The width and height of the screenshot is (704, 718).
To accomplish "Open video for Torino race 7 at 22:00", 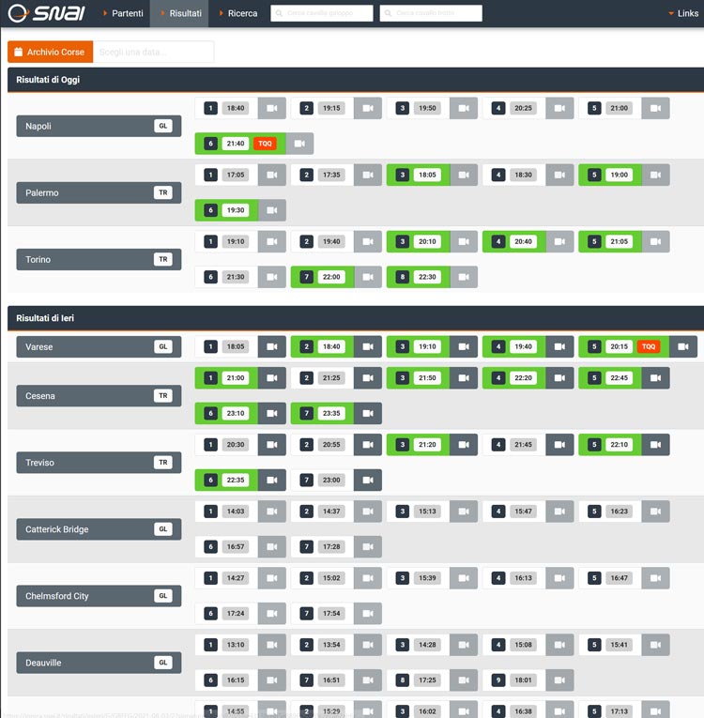I will [x=367, y=277].
